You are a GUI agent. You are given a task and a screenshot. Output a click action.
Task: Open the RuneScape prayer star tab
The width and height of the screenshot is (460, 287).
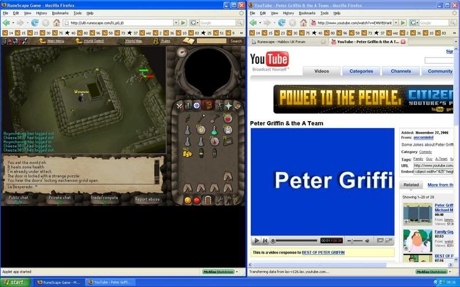click(228, 106)
